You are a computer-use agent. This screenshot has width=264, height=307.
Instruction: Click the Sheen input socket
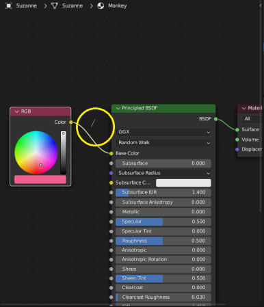(x=111, y=269)
